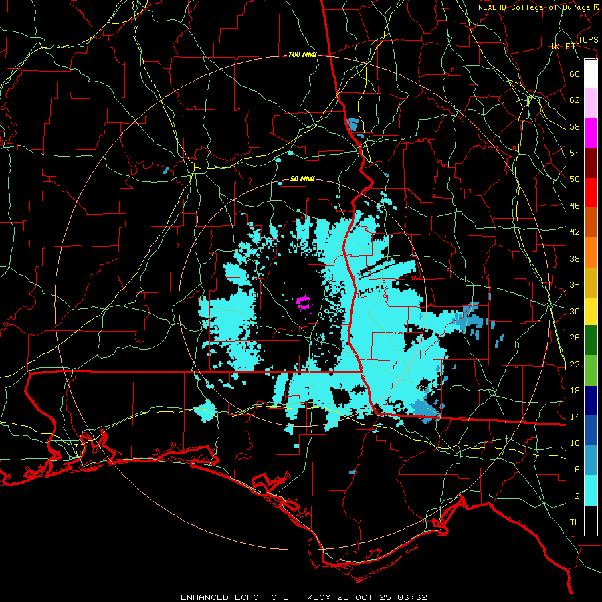Viewport: 602px width, 602px height.
Task: Click the 'TH' legend label
Action: pos(575,522)
